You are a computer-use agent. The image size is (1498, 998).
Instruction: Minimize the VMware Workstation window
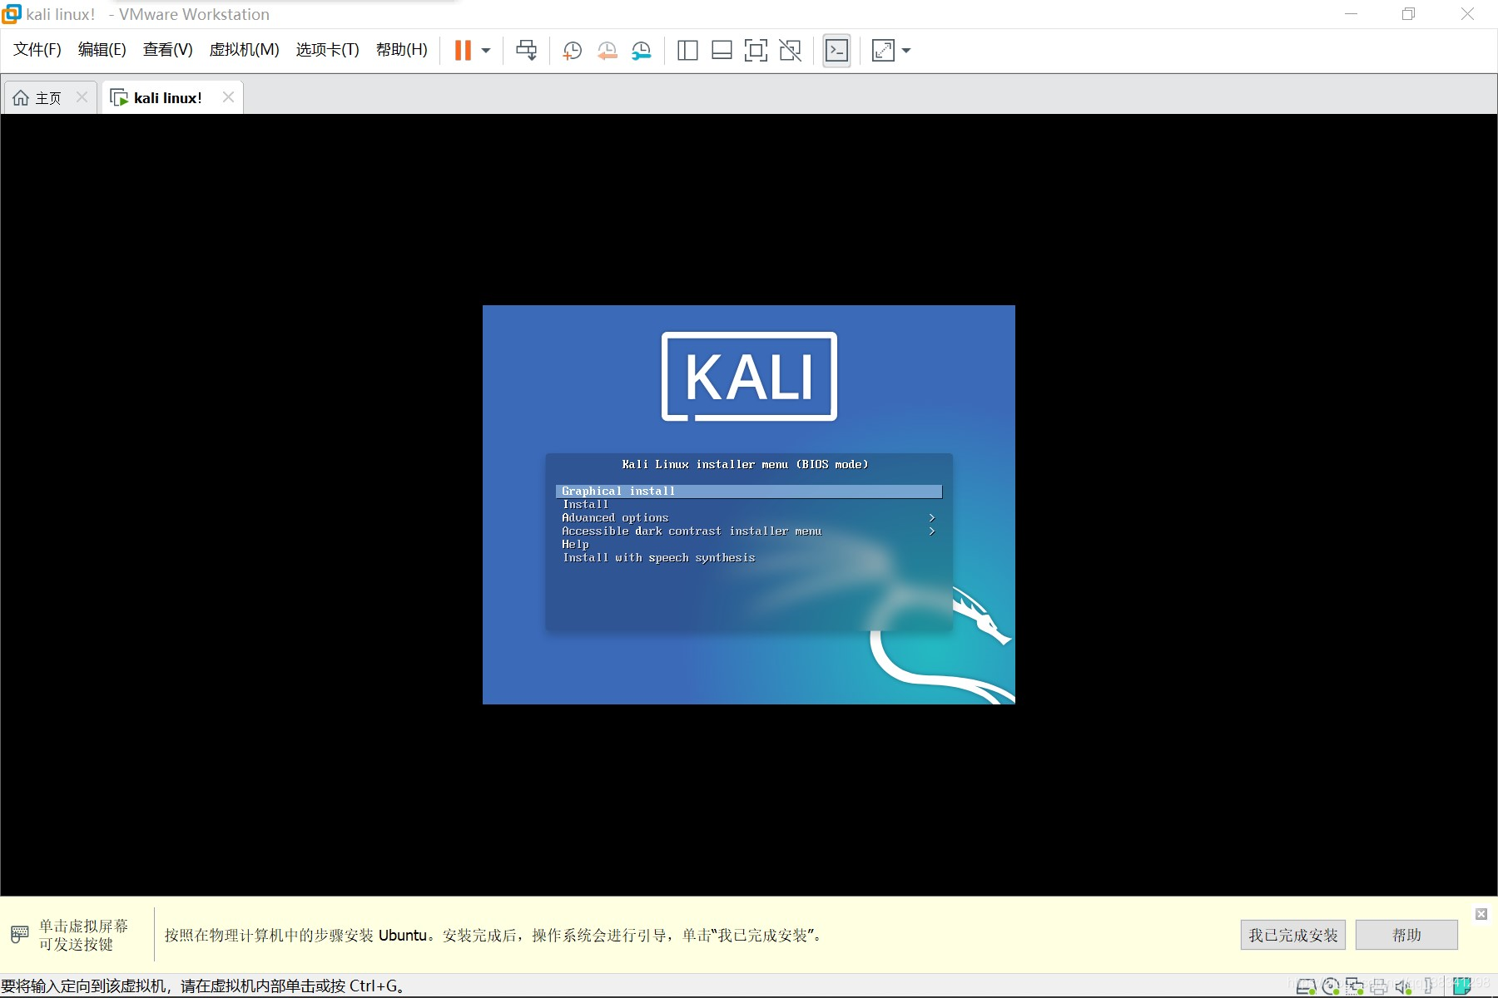(x=1351, y=14)
